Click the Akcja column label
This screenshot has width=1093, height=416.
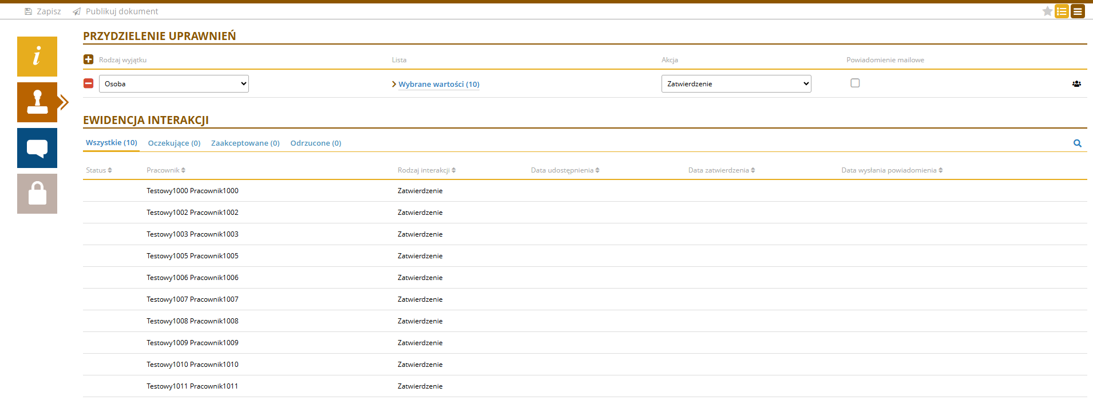click(x=670, y=60)
